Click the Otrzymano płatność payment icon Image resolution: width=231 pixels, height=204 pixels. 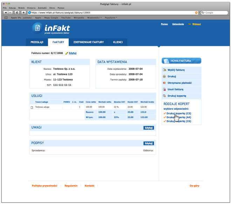coord(164,83)
